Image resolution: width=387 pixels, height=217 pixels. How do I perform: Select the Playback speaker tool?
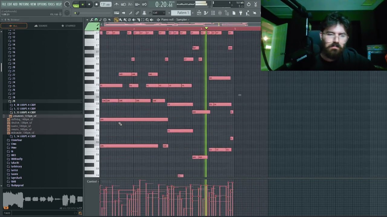coord(151,20)
